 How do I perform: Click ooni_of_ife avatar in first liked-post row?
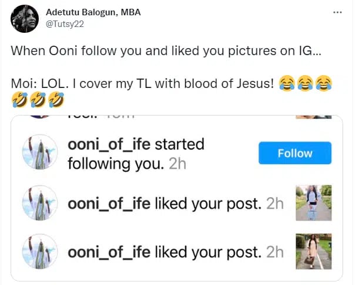pos(39,203)
